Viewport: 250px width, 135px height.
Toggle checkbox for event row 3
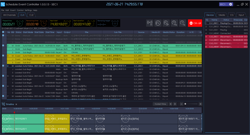click(x=3, y=56)
